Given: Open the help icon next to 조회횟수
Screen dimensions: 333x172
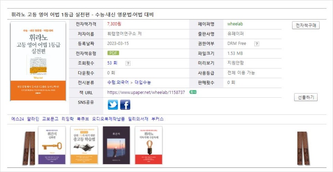Looking at the screenshot, I should click(128, 63).
